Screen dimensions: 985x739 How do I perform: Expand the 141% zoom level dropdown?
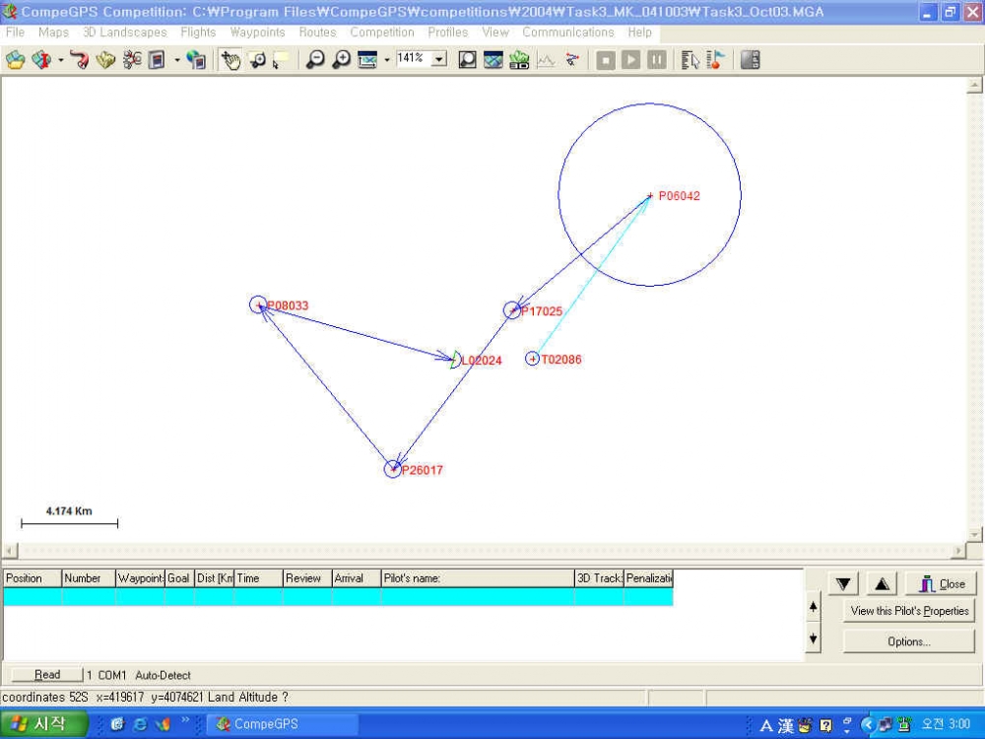click(x=439, y=59)
